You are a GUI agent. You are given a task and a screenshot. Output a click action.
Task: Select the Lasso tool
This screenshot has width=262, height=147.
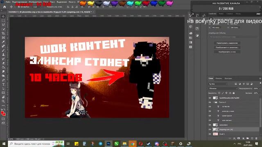click(3, 24)
